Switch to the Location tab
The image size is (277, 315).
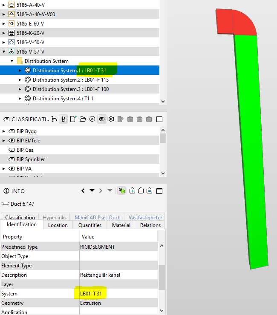tap(58, 225)
